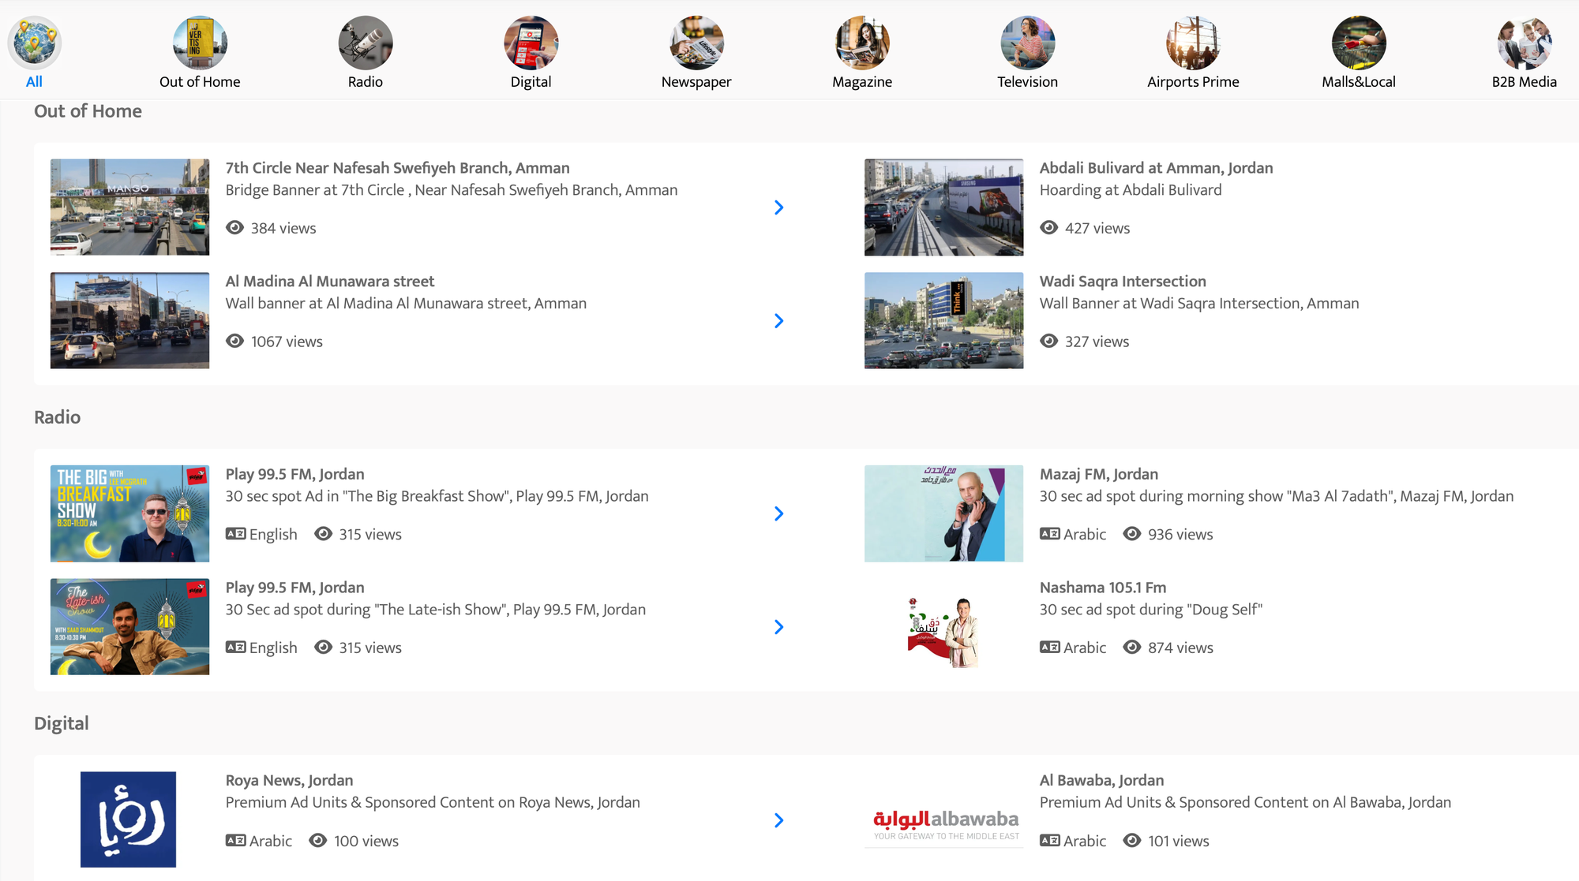Open the 7th Circle bridge banner photo

[x=129, y=207]
